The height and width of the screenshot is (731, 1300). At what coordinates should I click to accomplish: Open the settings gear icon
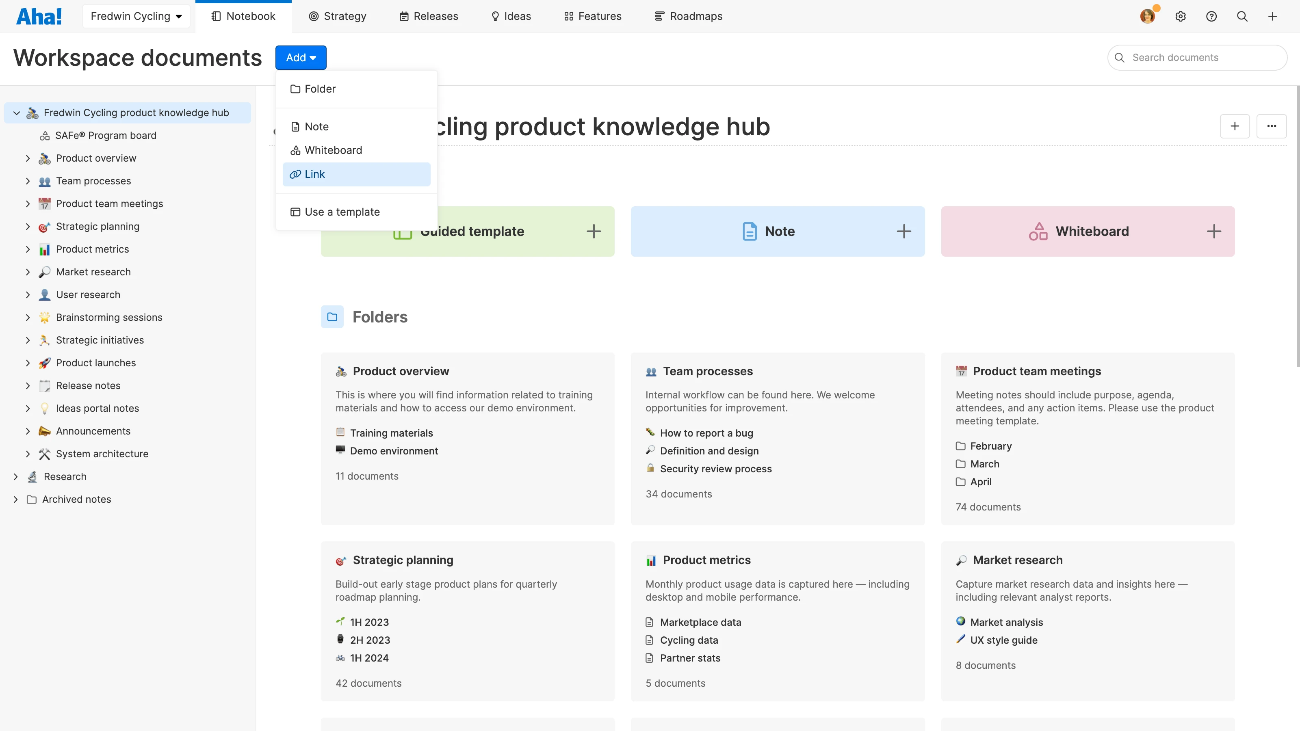(1181, 16)
